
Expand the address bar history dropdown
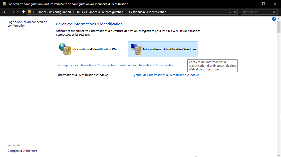230,12
